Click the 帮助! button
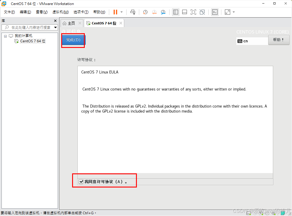Viewport: 292px width, 216px height. (278, 40)
